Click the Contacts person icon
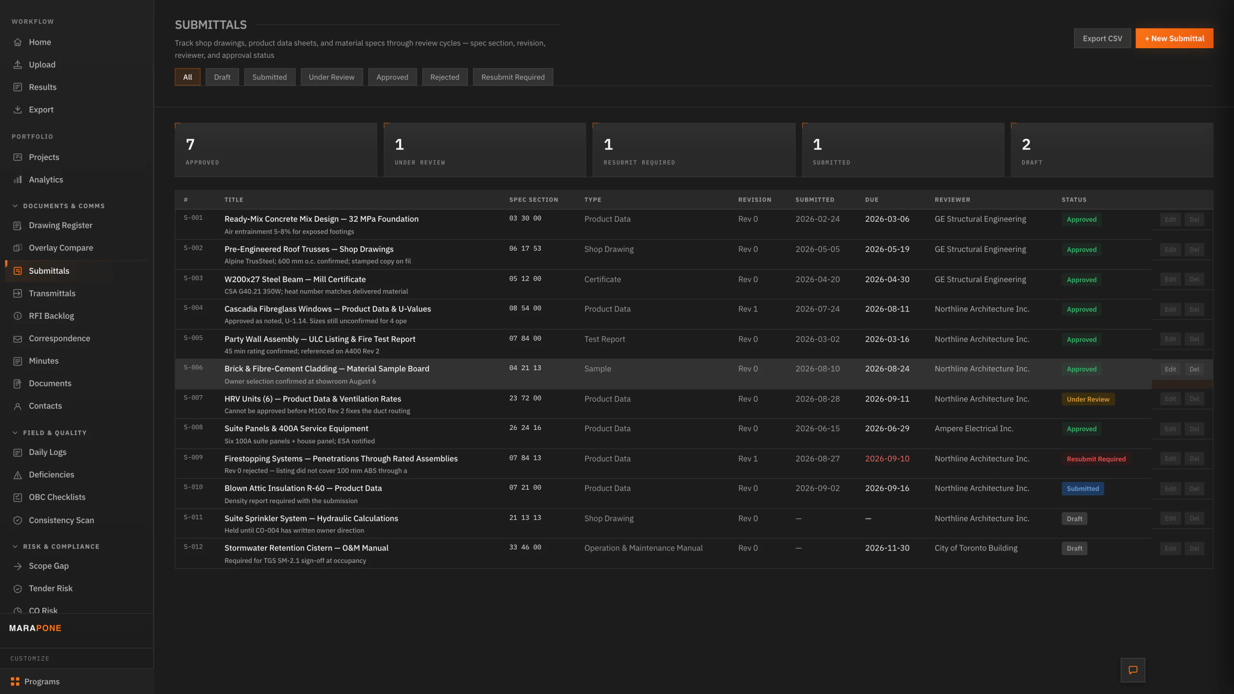Screen dimensions: 1234x694 point(18,406)
